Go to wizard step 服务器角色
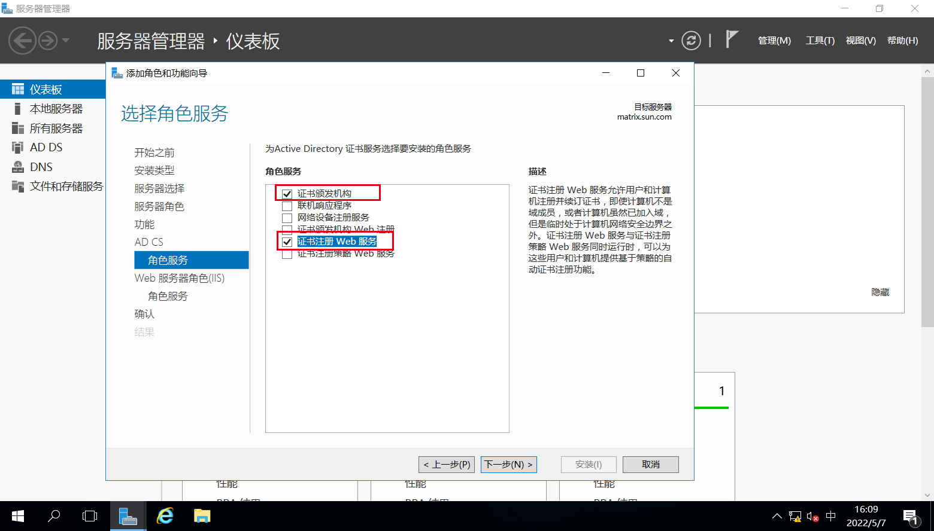This screenshot has width=934, height=531. [x=159, y=206]
